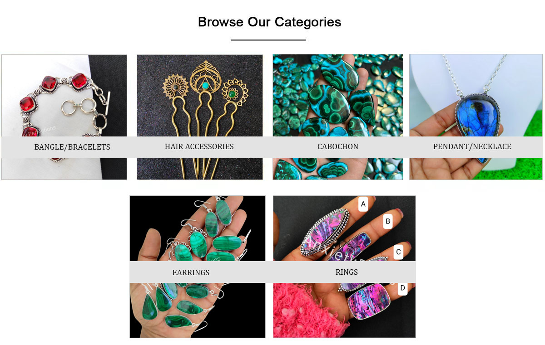Open the Hair Accessories category label
The width and height of the screenshot is (545, 345).
click(199, 146)
